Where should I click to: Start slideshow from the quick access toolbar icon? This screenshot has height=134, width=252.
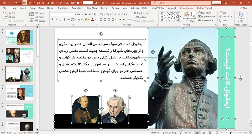click(20, 3)
